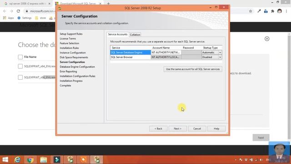
Task: Open the store bookmark folder
Action: (40, 18)
